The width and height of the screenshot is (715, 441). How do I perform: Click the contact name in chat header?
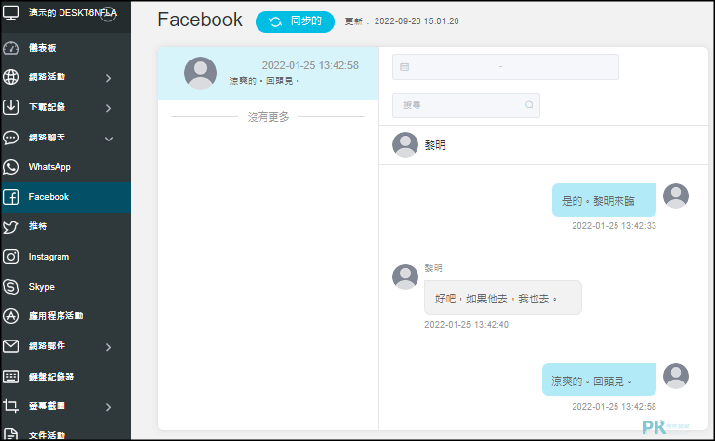(x=435, y=145)
